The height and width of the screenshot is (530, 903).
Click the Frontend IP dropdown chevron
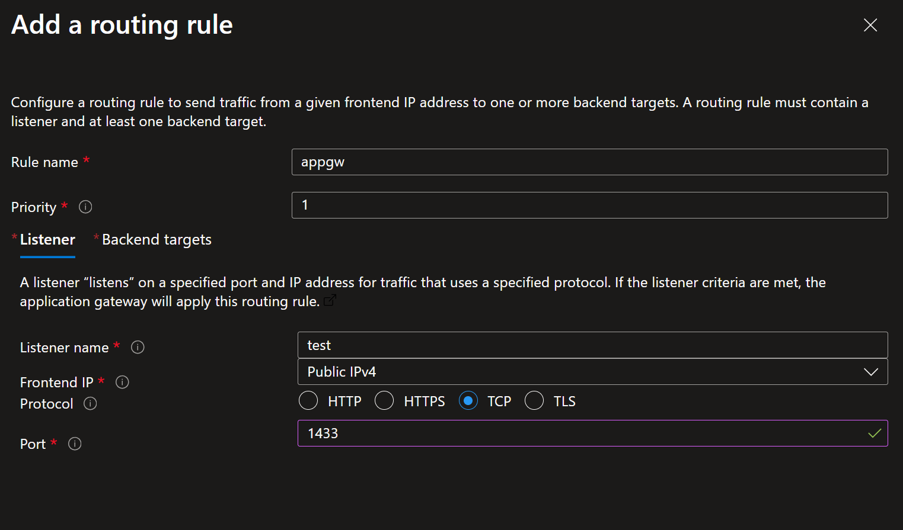tap(870, 371)
